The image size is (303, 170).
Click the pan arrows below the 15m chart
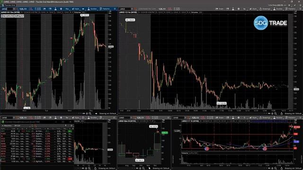coord(84,113)
